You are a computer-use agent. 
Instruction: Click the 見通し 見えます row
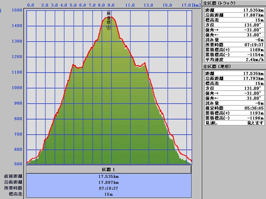pyautogui.click(x=234, y=123)
